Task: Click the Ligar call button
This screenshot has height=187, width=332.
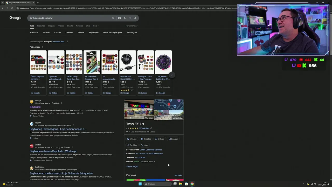Action: coord(145,145)
